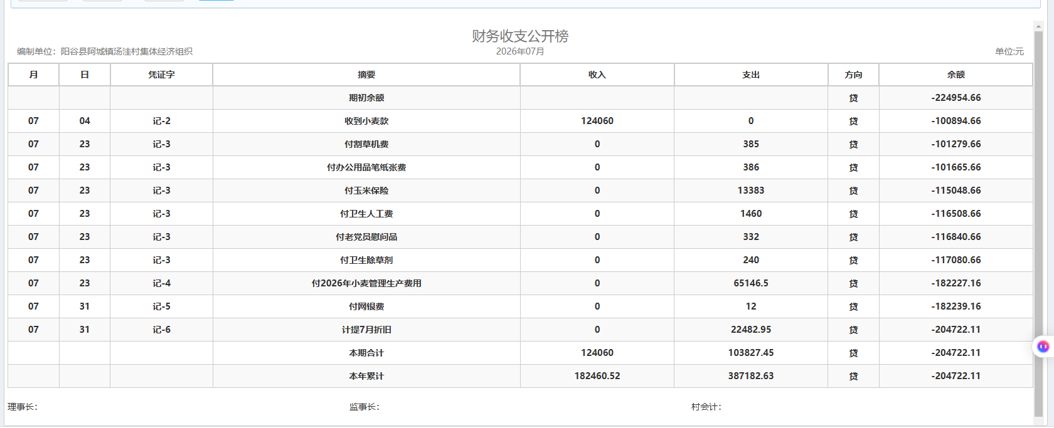
Task: Click the 付2026年小麦管理生产费用 entry
Action: pyautogui.click(x=366, y=283)
